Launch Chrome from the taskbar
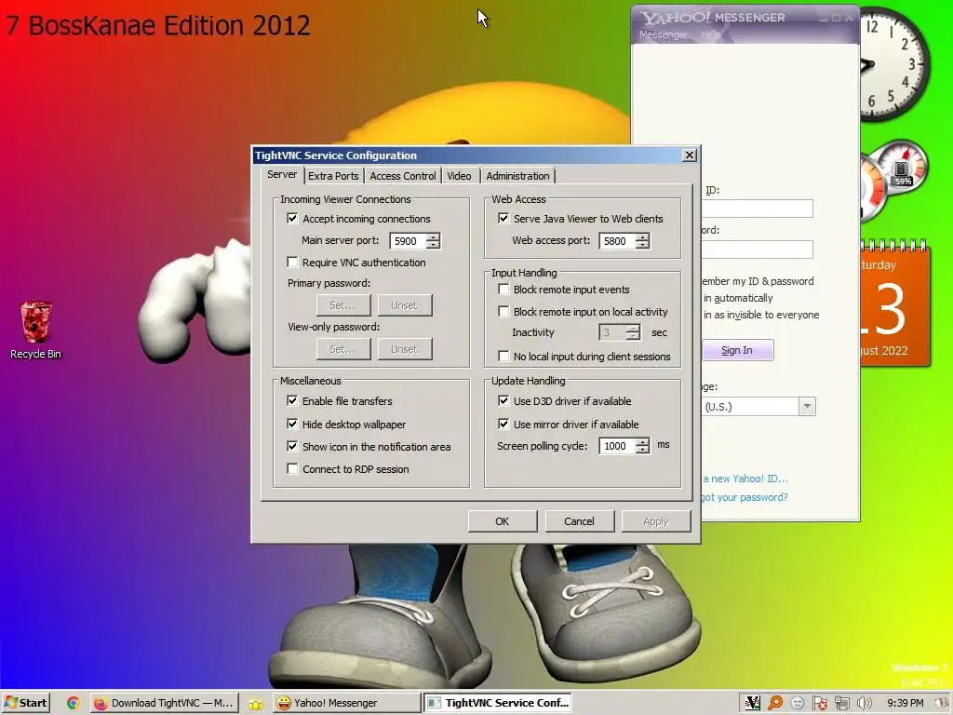 [x=73, y=703]
